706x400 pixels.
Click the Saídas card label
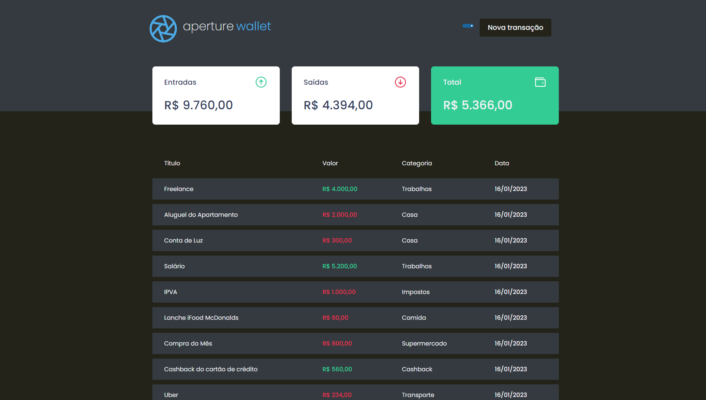point(316,82)
